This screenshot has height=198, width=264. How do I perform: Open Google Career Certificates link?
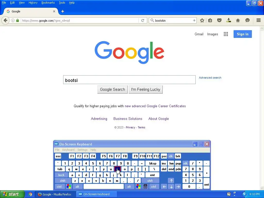coord(155,106)
